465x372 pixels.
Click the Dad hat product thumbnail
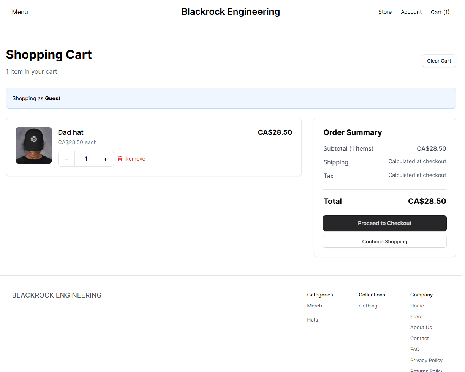click(33, 145)
